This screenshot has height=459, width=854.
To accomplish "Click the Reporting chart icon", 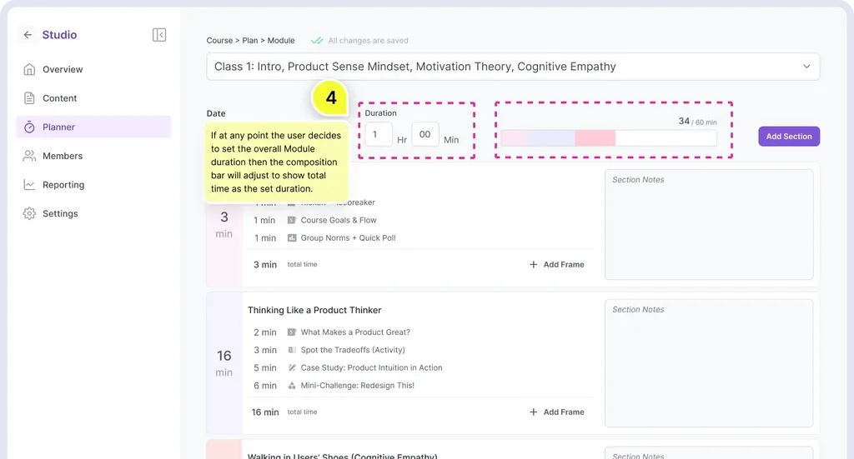I will [x=29, y=184].
